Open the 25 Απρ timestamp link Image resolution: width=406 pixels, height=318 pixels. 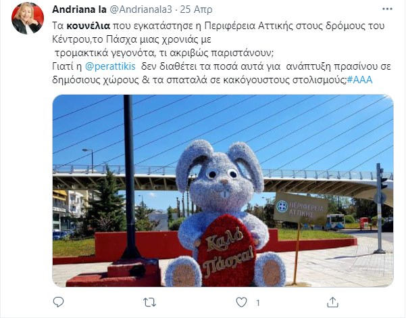tap(196, 9)
